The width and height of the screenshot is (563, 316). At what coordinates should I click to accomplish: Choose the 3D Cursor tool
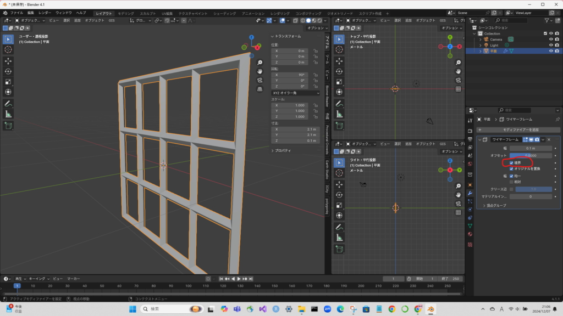(8, 49)
